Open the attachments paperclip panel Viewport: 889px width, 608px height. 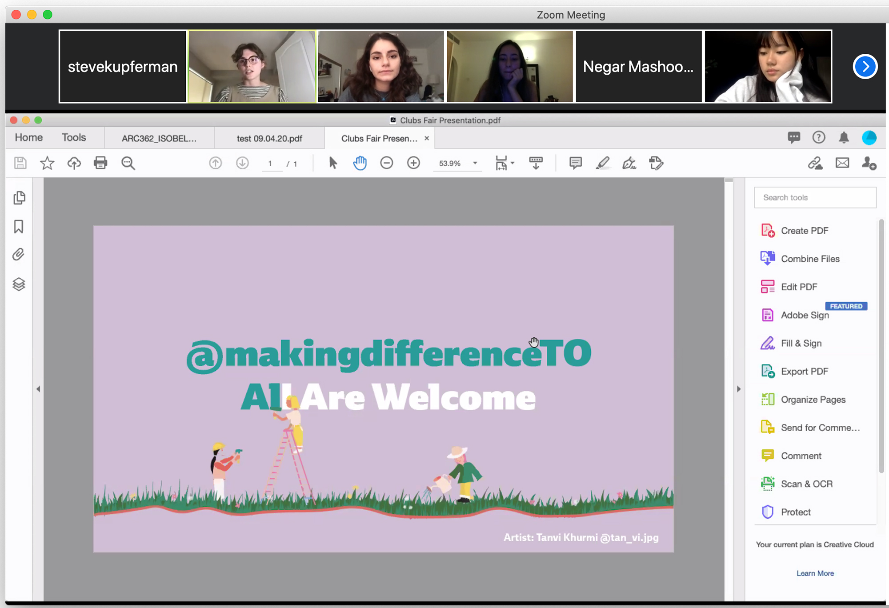(19, 255)
